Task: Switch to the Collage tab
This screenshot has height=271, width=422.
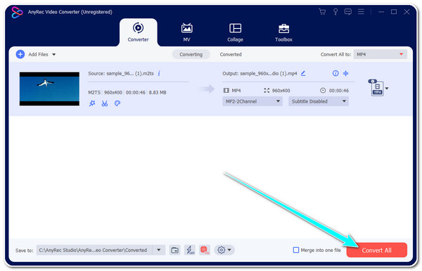Action: click(235, 32)
